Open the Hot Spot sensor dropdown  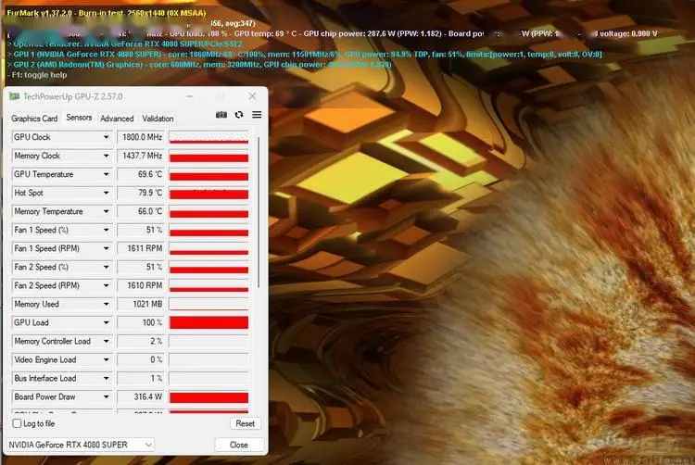click(107, 193)
